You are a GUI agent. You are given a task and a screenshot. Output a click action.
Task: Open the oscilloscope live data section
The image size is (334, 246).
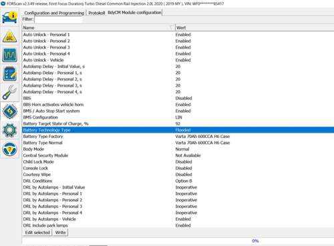[x=9, y=55]
